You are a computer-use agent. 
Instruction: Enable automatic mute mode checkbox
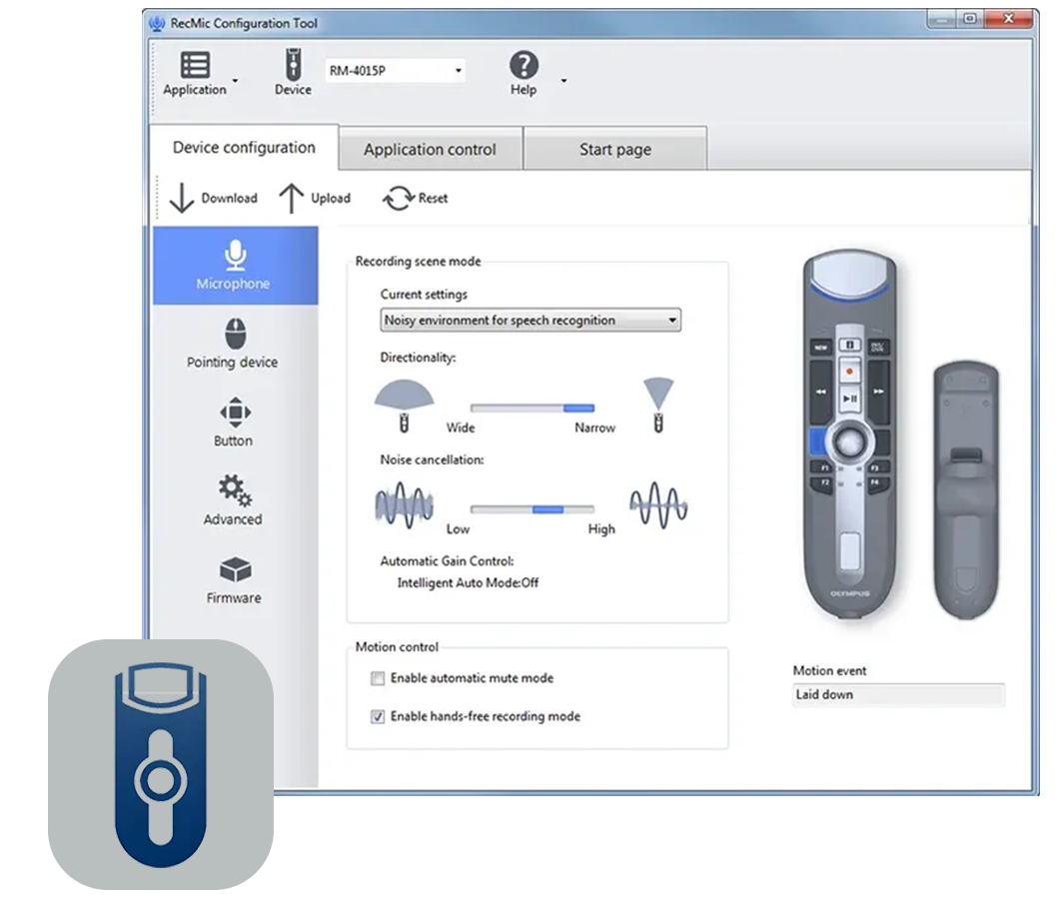(378, 678)
